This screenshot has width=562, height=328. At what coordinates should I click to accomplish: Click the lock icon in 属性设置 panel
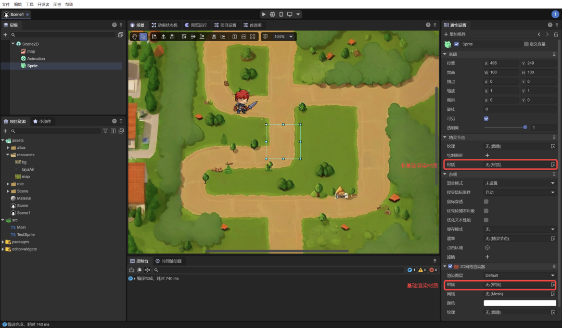pos(556,34)
